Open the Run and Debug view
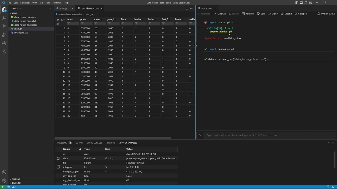The image size is (337, 189). pyautogui.click(x=4, y=35)
